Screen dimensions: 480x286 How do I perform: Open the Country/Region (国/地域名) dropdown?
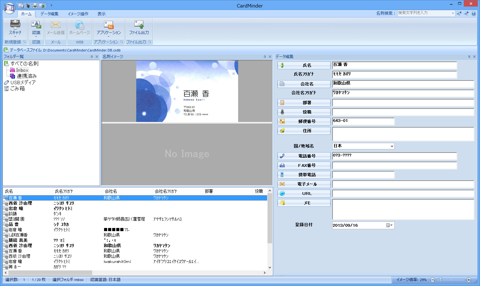point(392,146)
